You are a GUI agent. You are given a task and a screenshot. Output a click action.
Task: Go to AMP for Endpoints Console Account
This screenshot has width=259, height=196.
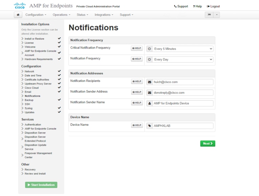coord(40,53)
